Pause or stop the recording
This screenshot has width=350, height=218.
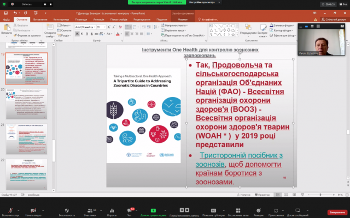pyautogui.click(x=182, y=209)
